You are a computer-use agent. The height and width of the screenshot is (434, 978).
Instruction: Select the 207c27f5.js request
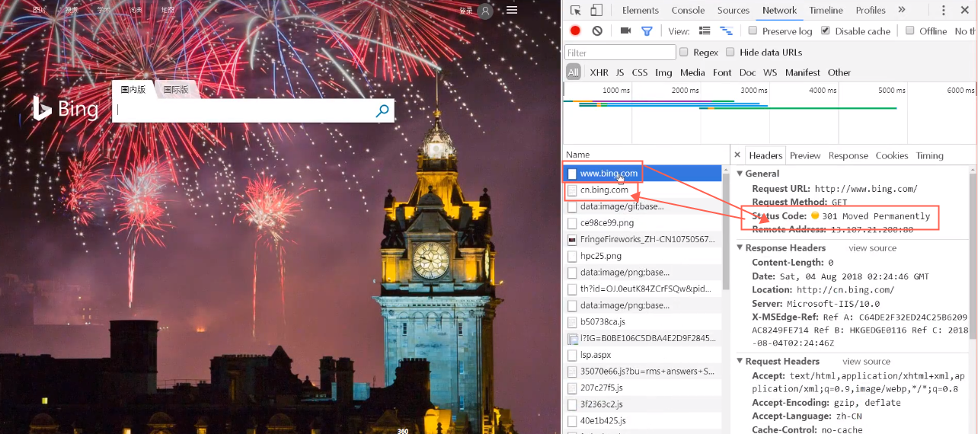coord(642,388)
